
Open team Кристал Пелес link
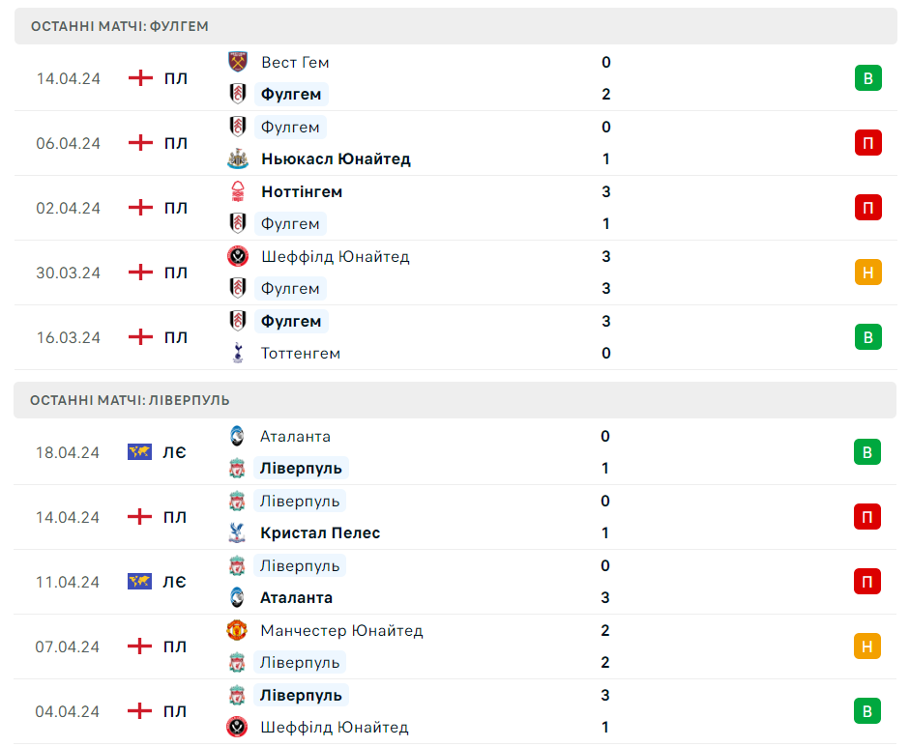point(320,533)
